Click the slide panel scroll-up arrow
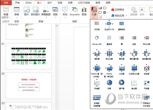153x110 pixels. (x=57, y=26)
